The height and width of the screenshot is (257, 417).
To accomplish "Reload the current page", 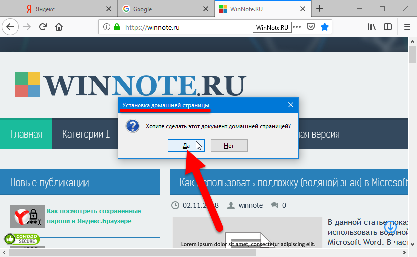I will point(43,27).
